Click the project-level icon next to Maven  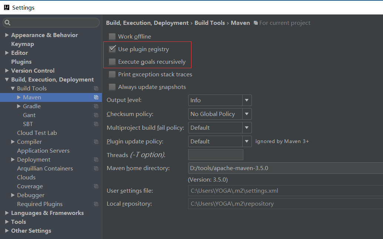coord(96,97)
